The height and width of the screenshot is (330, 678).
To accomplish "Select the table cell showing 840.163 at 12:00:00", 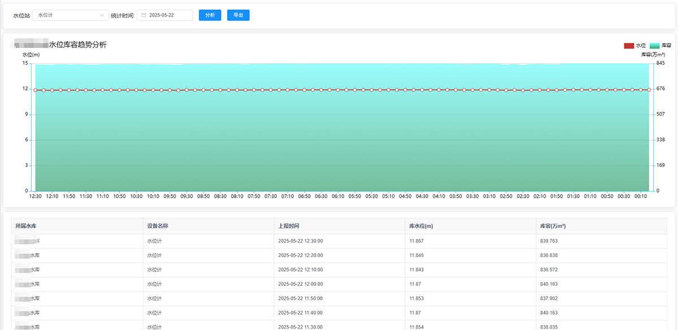I will (x=549, y=284).
